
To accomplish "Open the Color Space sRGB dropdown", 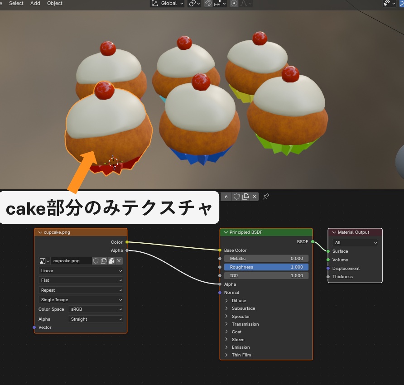I will click(95, 309).
